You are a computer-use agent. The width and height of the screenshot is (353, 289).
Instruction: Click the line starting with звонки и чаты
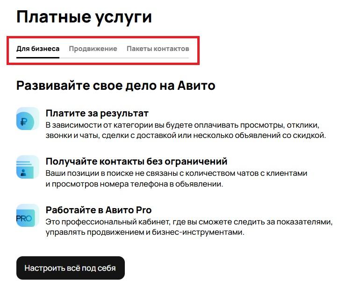(186, 136)
